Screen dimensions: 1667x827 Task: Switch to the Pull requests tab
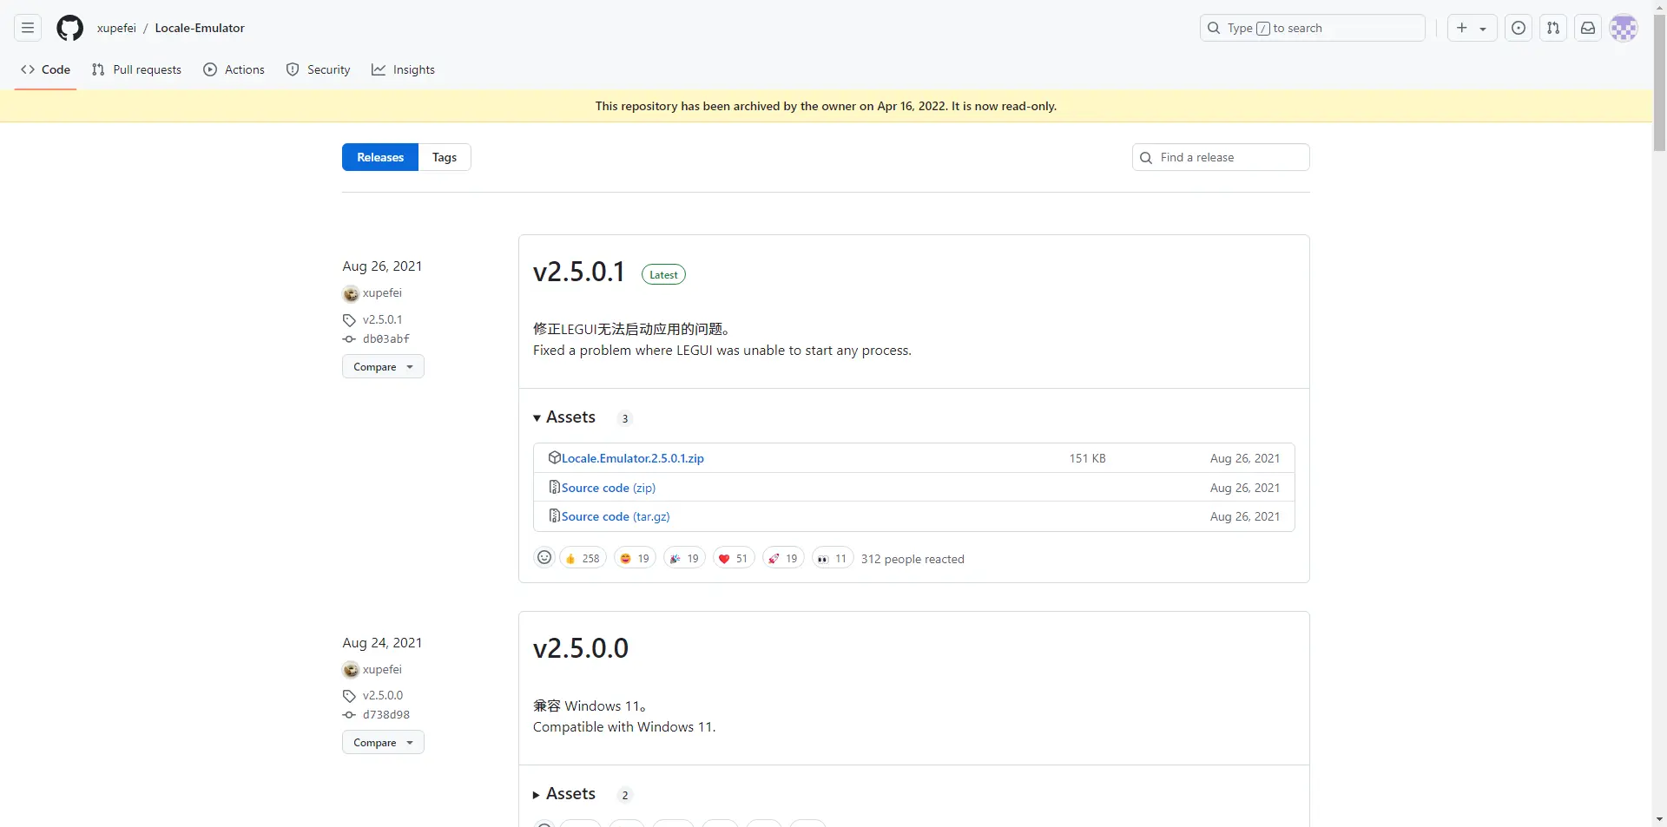pos(136,69)
